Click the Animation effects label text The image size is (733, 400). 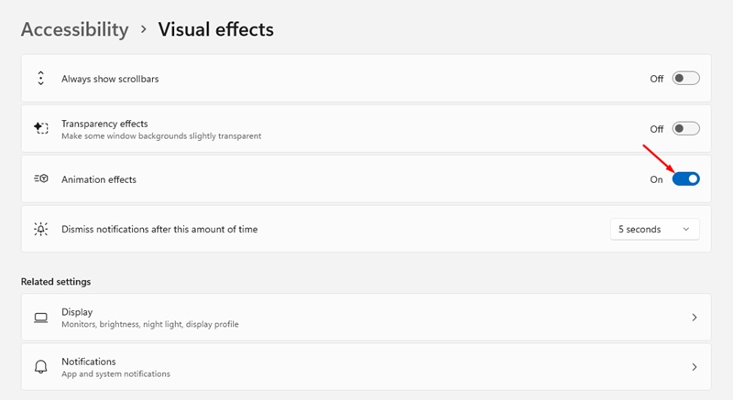tap(99, 179)
